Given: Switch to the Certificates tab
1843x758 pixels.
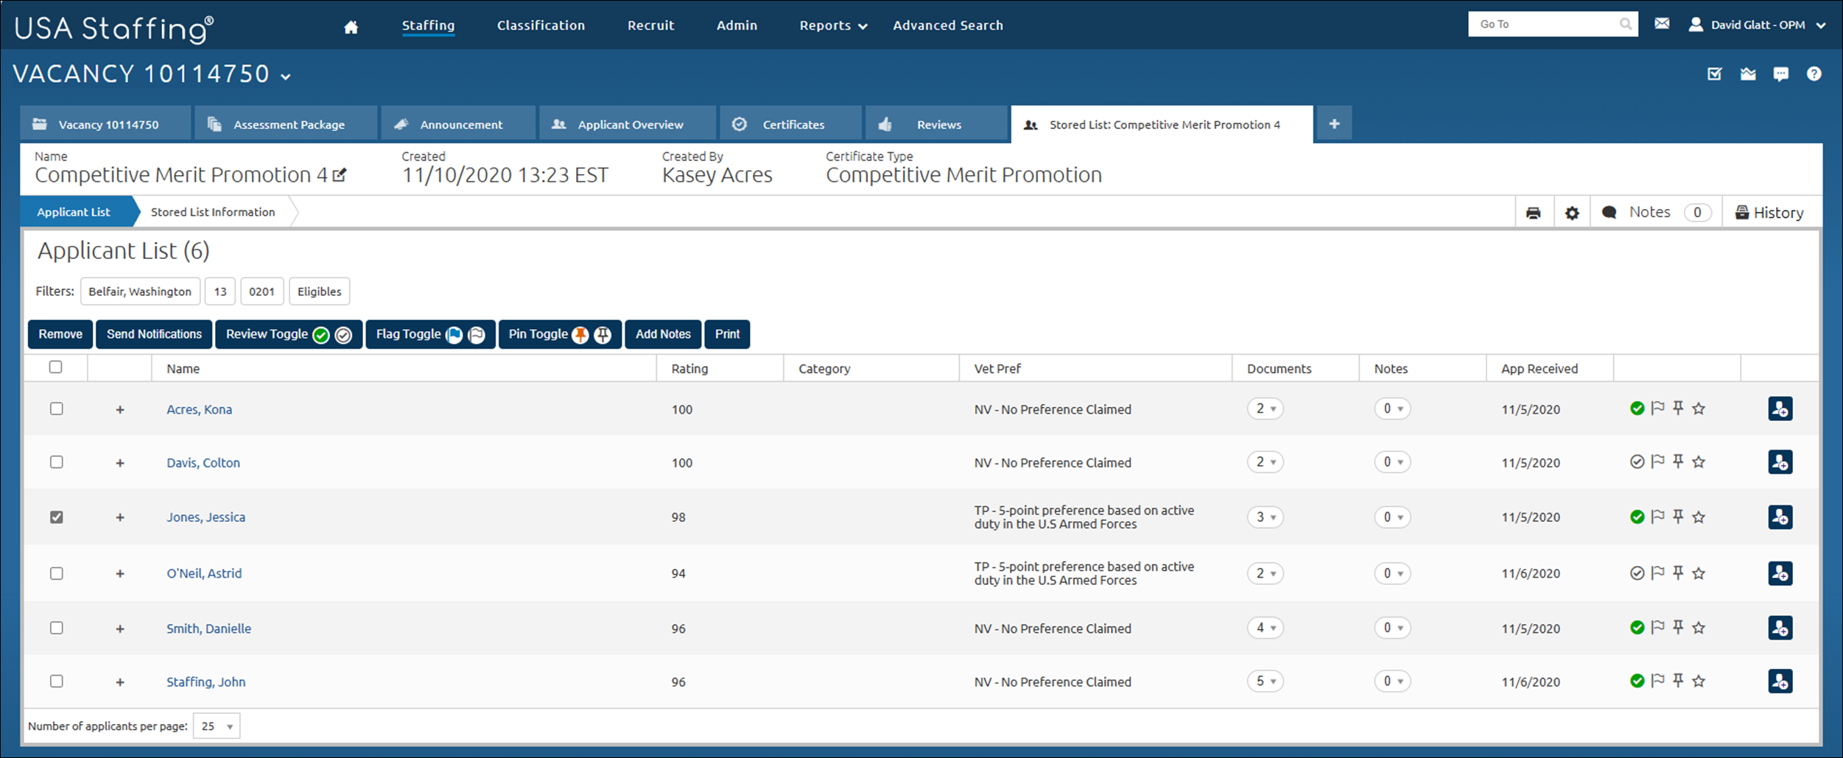Looking at the screenshot, I should (x=793, y=124).
